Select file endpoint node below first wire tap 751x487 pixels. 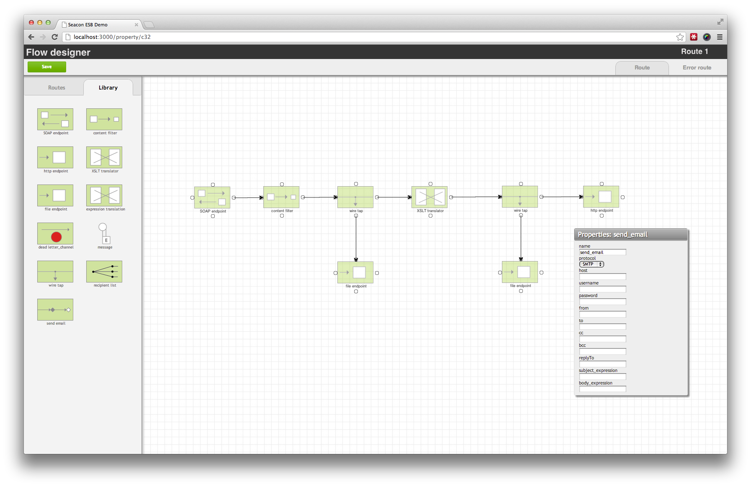355,272
